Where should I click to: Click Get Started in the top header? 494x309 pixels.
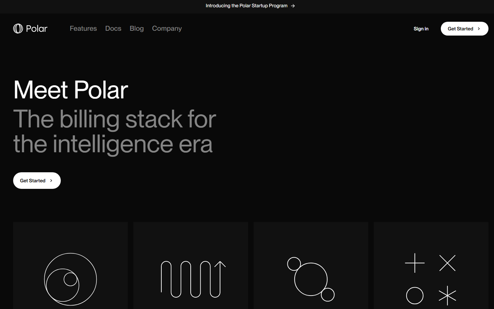pos(465,29)
